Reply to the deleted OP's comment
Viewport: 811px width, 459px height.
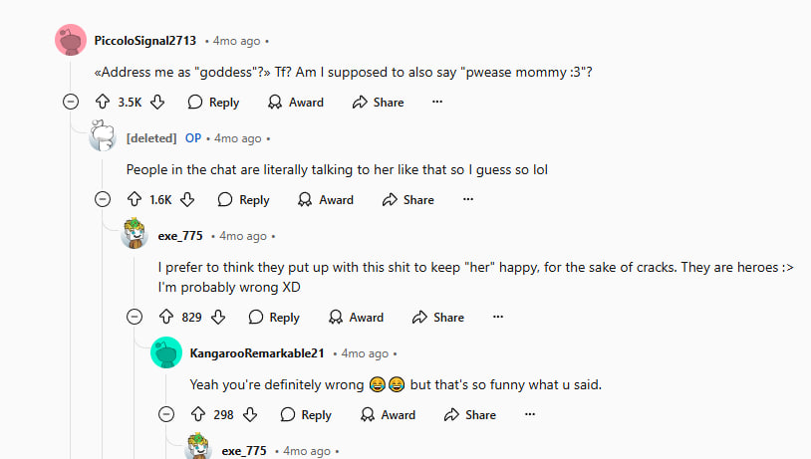click(244, 199)
